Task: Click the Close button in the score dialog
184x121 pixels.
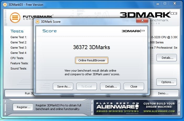Action: tap(134, 87)
